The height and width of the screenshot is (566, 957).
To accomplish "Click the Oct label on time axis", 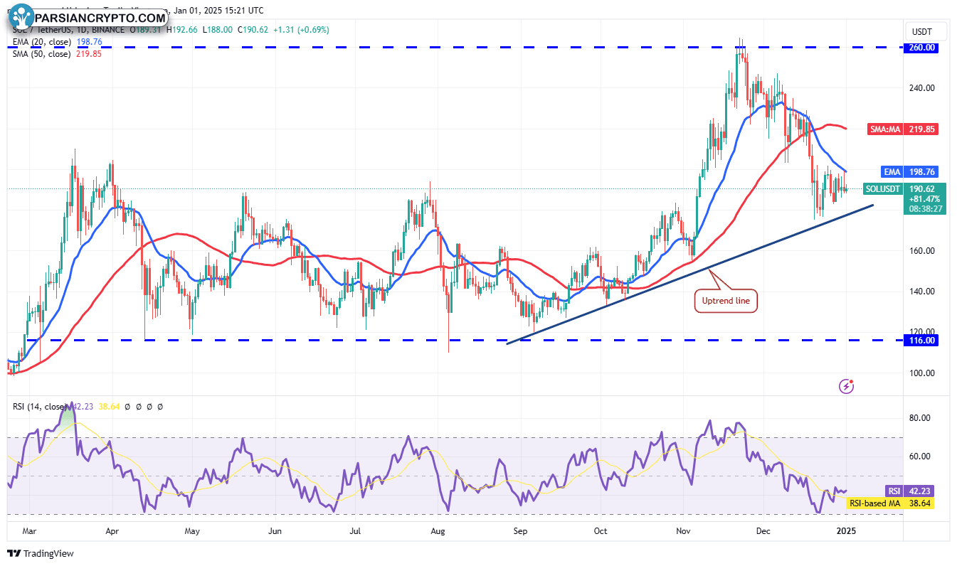I will click(601, 531).
